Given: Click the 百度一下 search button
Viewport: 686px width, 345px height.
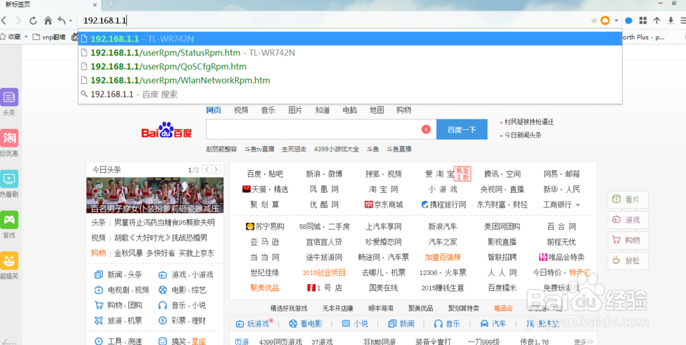Looking at the screenshot, I should tap(462, 130).
